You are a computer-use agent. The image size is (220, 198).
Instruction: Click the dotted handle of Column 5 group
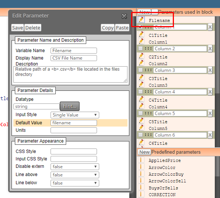(148, 113)
